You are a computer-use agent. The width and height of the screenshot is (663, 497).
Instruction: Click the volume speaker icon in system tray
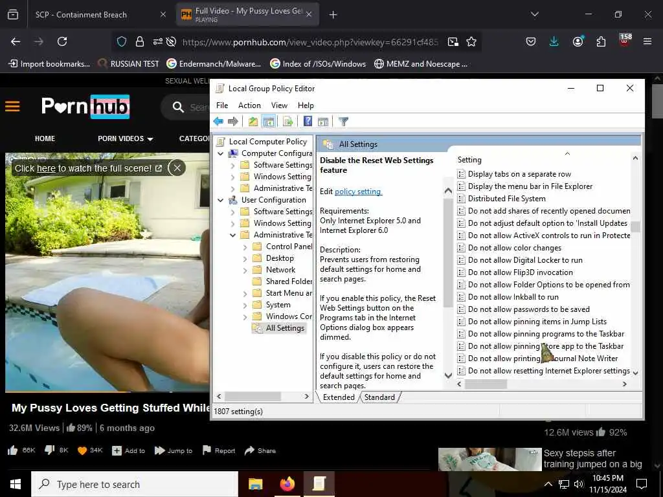coord(579,484)
